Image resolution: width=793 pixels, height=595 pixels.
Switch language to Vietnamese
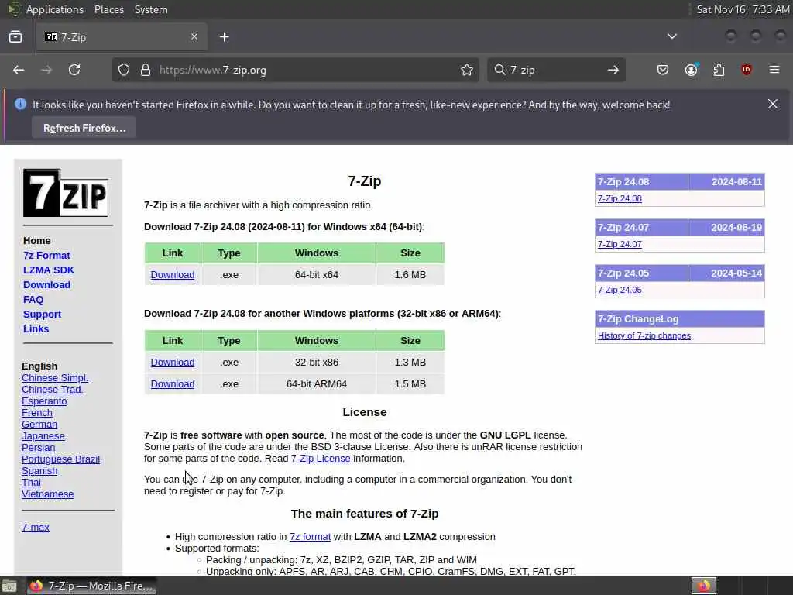(47, 494)
